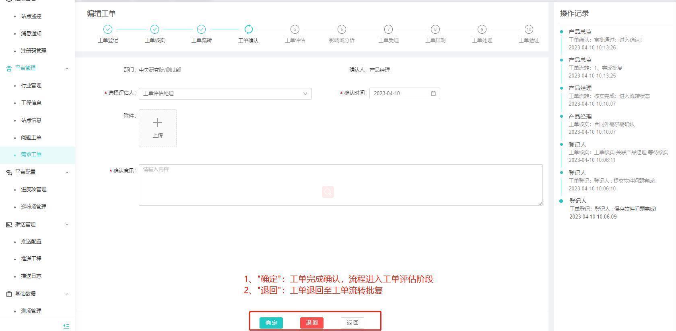Open 推送日志 from the sidebar
676x331 pixels.
[31, 276]
